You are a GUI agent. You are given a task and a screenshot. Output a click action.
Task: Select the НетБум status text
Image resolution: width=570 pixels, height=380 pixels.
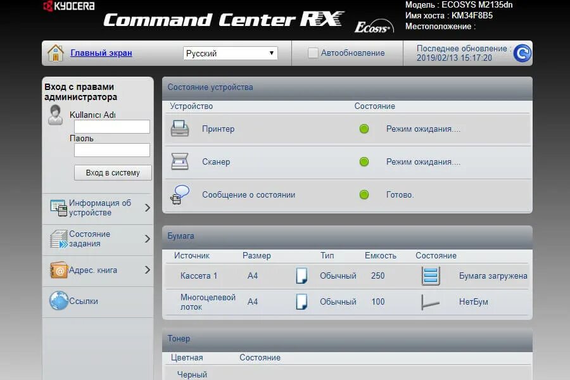coord(473,302)
